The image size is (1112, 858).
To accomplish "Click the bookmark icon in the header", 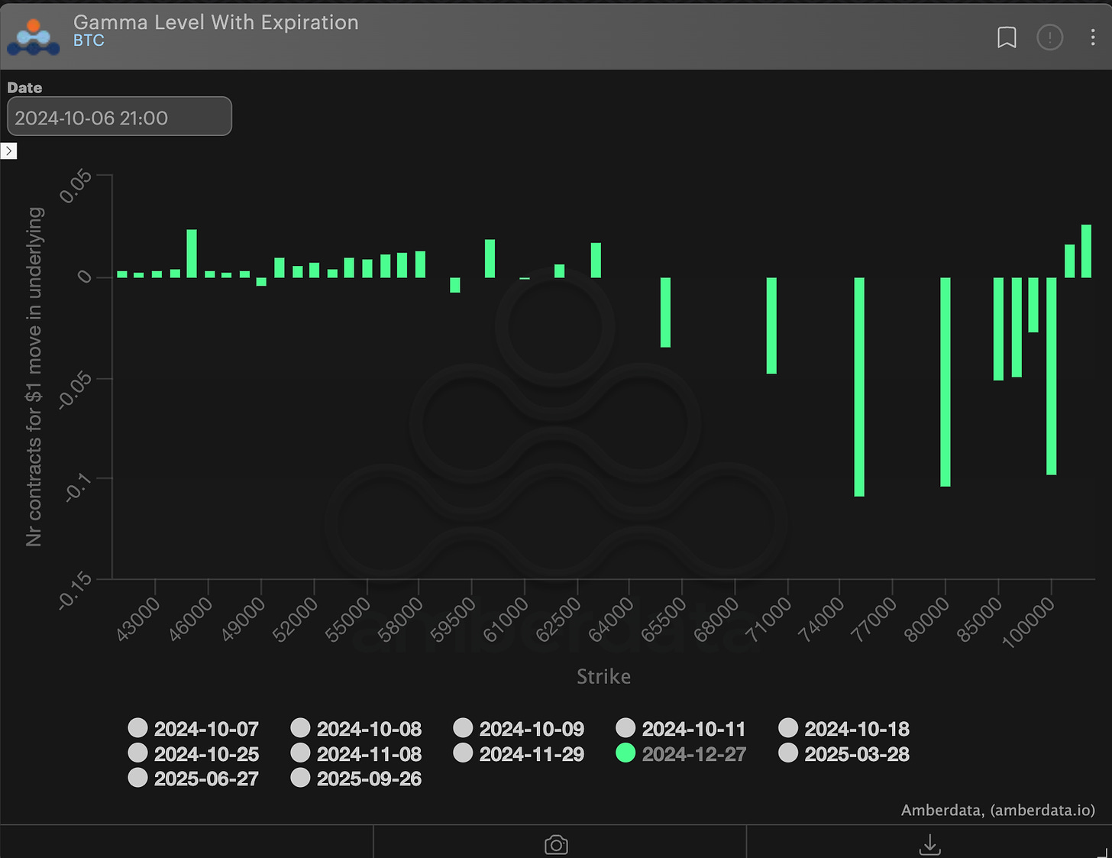I will click(x=1007, y=37).
